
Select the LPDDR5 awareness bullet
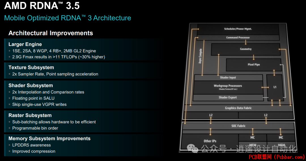31,145
